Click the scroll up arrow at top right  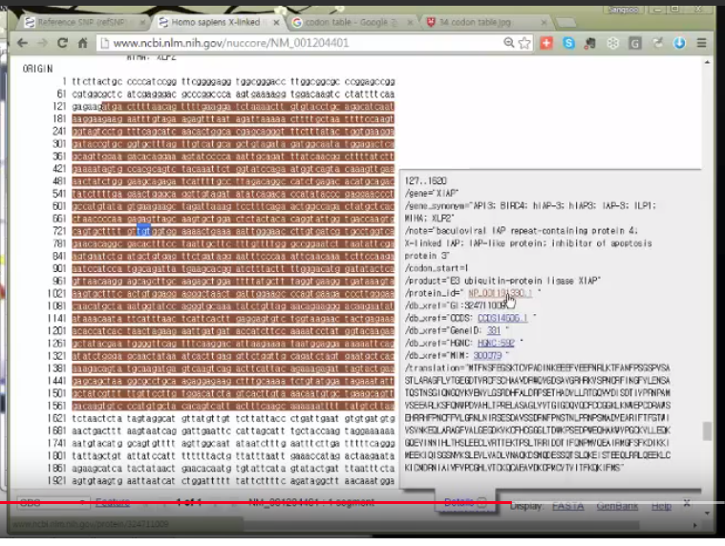pyautogui.click(x=707, y=62)
